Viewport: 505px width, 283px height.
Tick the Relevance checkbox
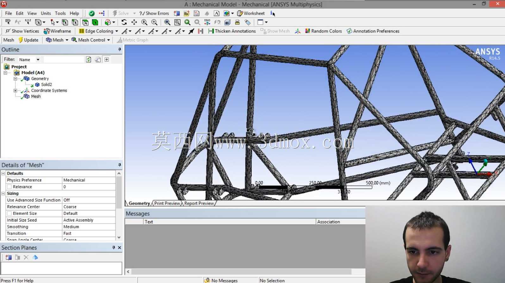(x=9, y=187)
